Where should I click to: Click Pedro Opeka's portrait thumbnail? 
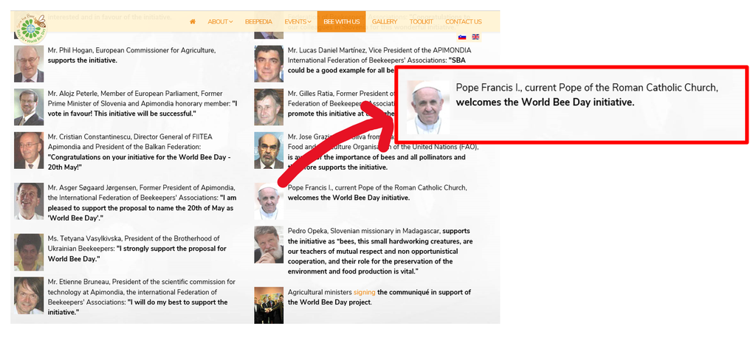click(x=269, y=245)
